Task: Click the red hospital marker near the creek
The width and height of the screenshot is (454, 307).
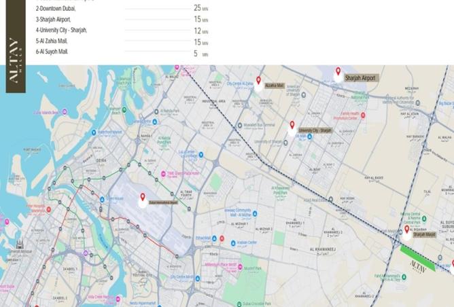Action: coord(49,209)
